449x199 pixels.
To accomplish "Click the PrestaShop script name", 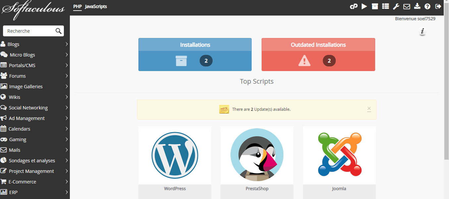I will point(257,188).
